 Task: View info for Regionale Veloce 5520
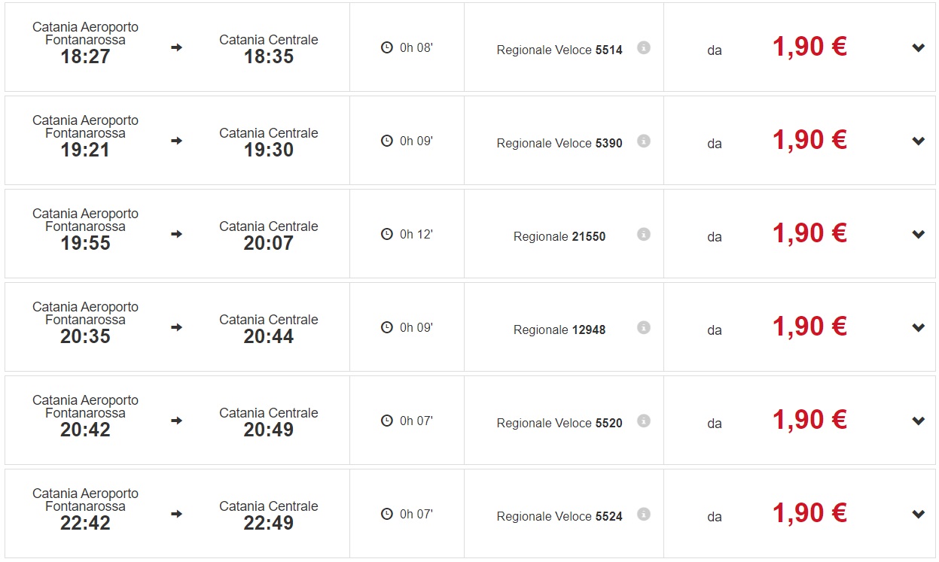click(x=643, y=421)
